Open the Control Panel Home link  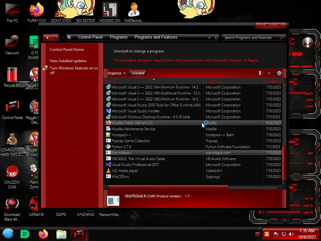click(67, 49)
